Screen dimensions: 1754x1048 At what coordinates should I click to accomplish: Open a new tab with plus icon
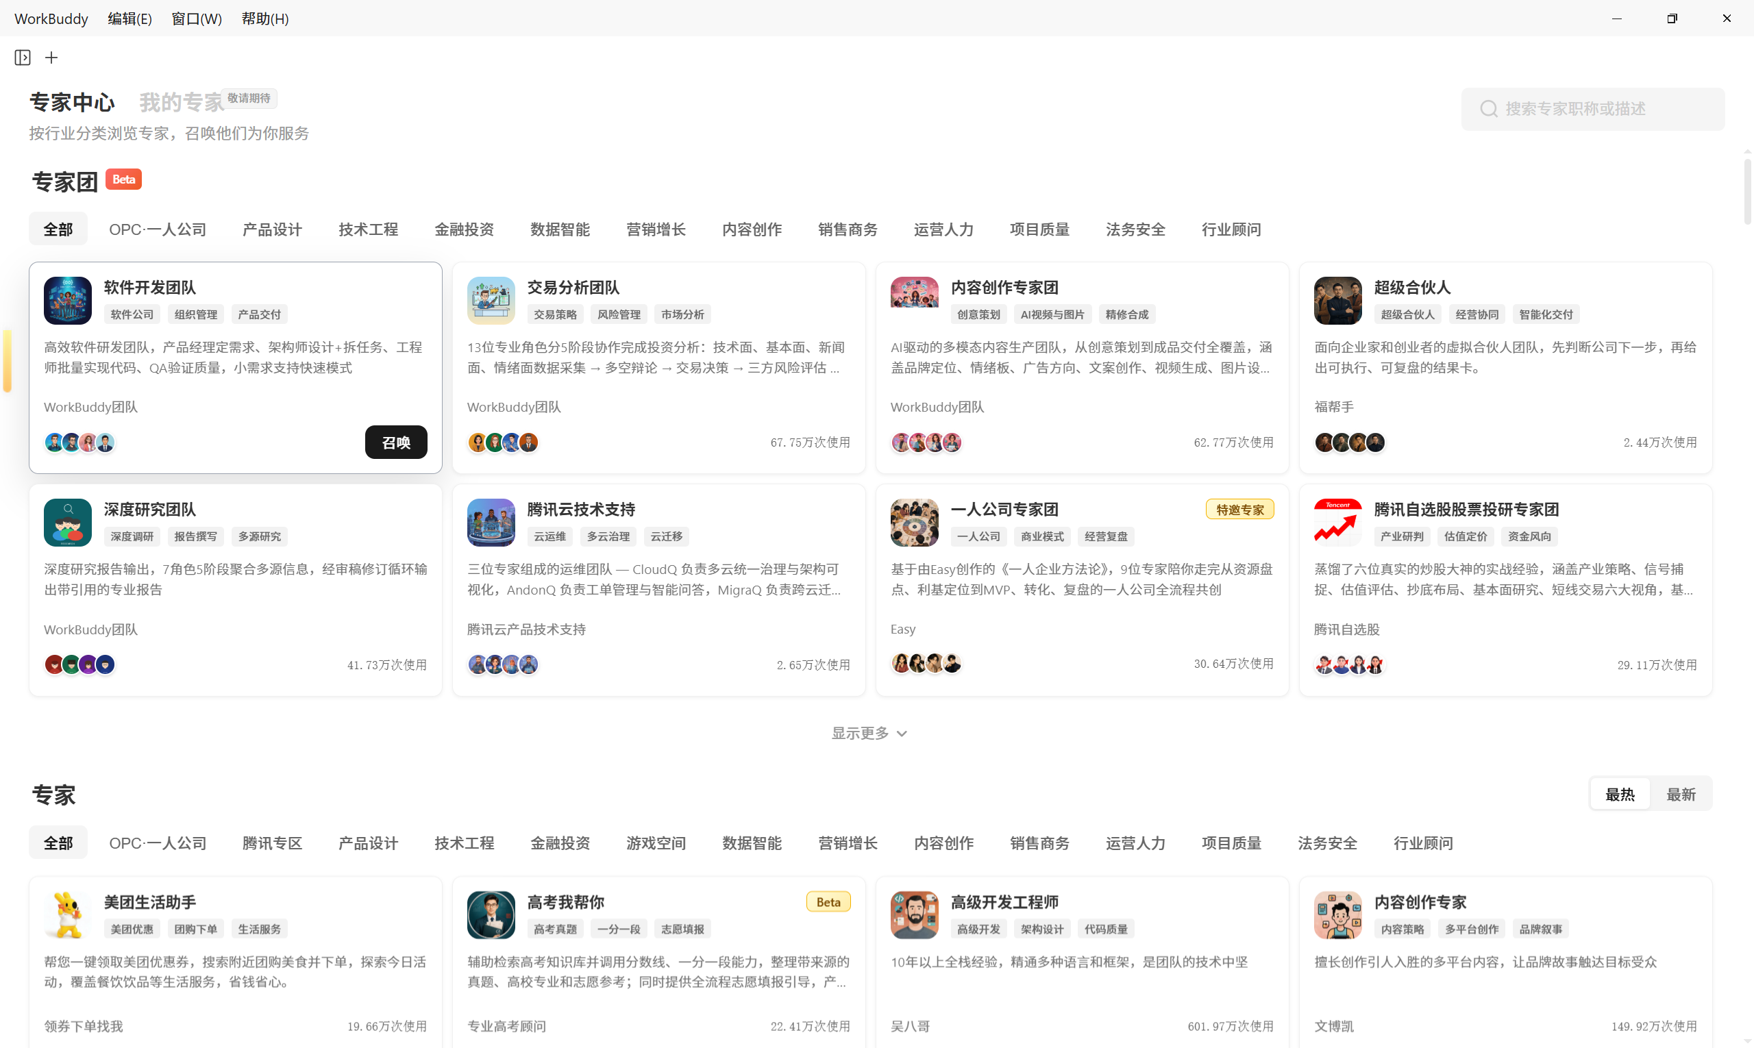click(51, 58)
